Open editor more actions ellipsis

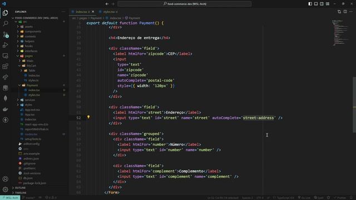[x=351, y=12]
